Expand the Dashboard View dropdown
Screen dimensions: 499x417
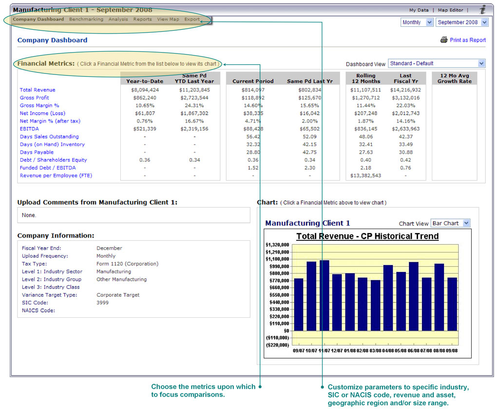[x=437, y=63]
